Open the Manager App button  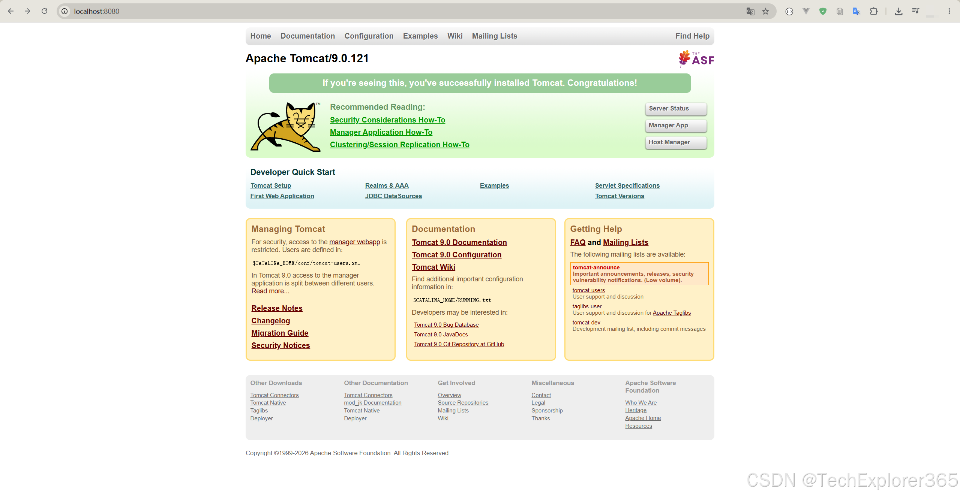676,125
